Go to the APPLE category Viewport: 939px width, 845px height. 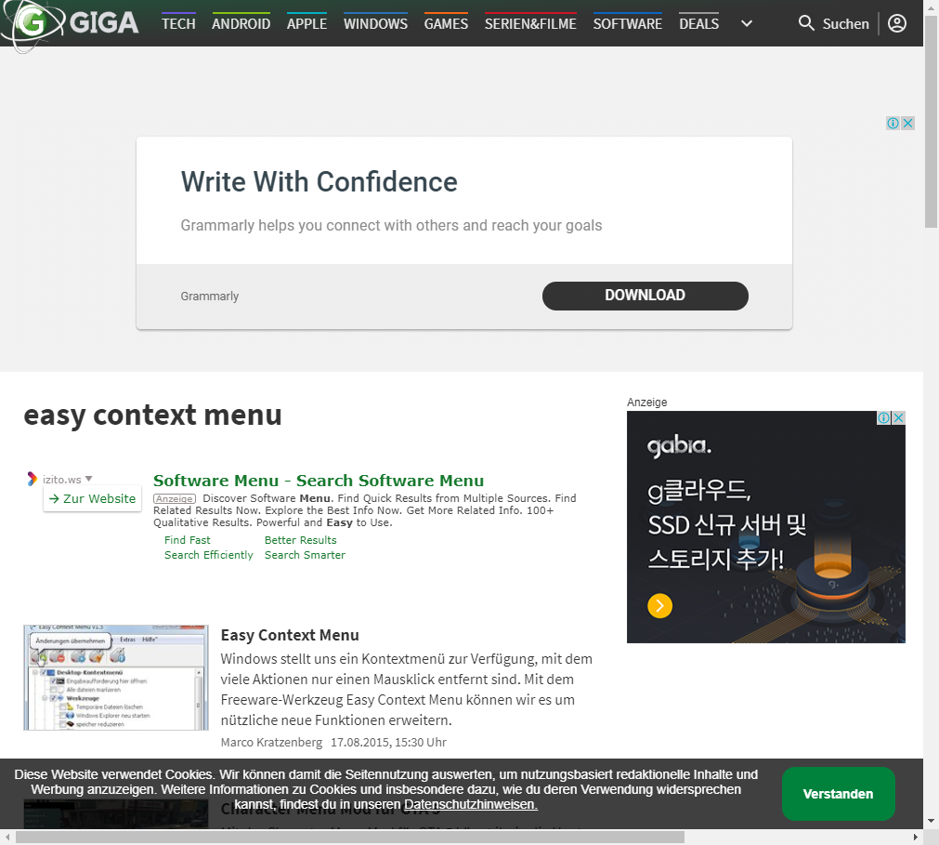click(306, 24)
